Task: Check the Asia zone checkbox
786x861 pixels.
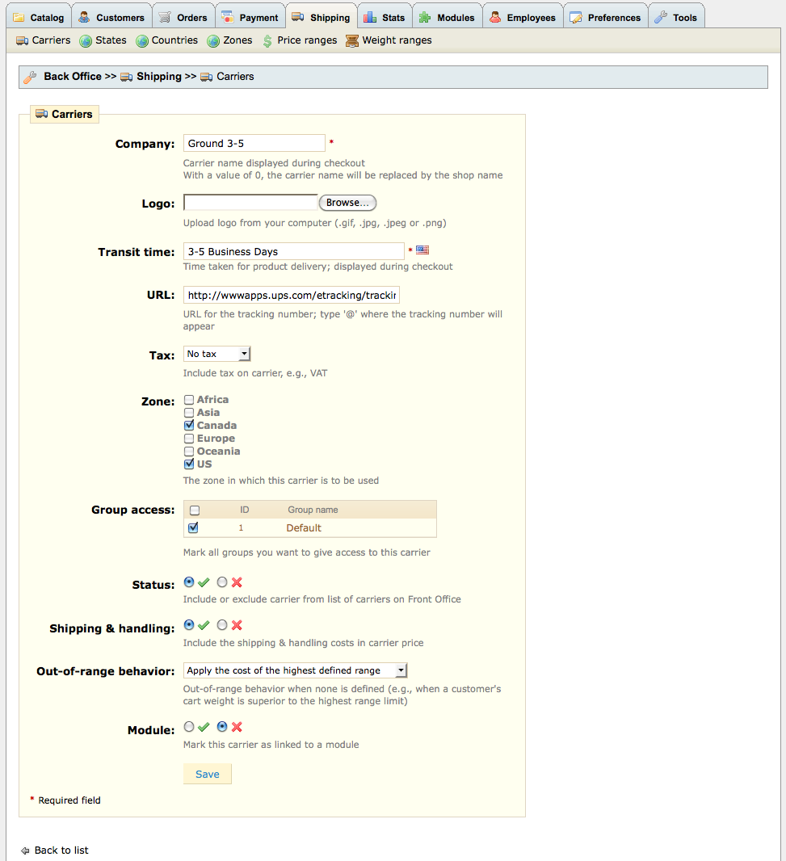Action: pyautogui.click(x=189, y=413)
